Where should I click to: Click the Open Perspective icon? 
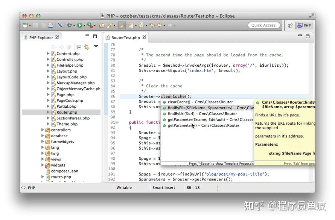click(x=290, y=26)
